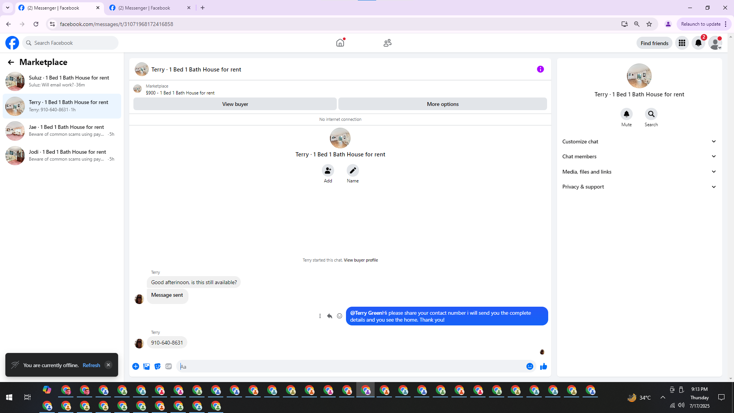Choose a GIF in composer
Image resolution: width=734 pixels, height=413 pixels.
point(169,366)
